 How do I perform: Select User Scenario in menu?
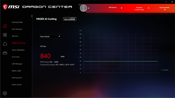(17, 29)
